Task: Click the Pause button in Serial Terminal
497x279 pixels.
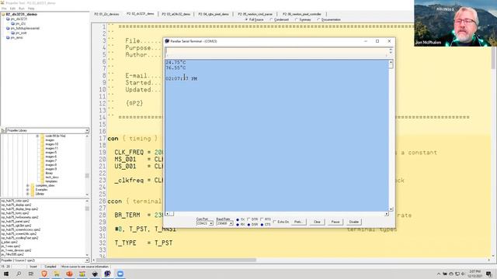Action: [335, 222]
